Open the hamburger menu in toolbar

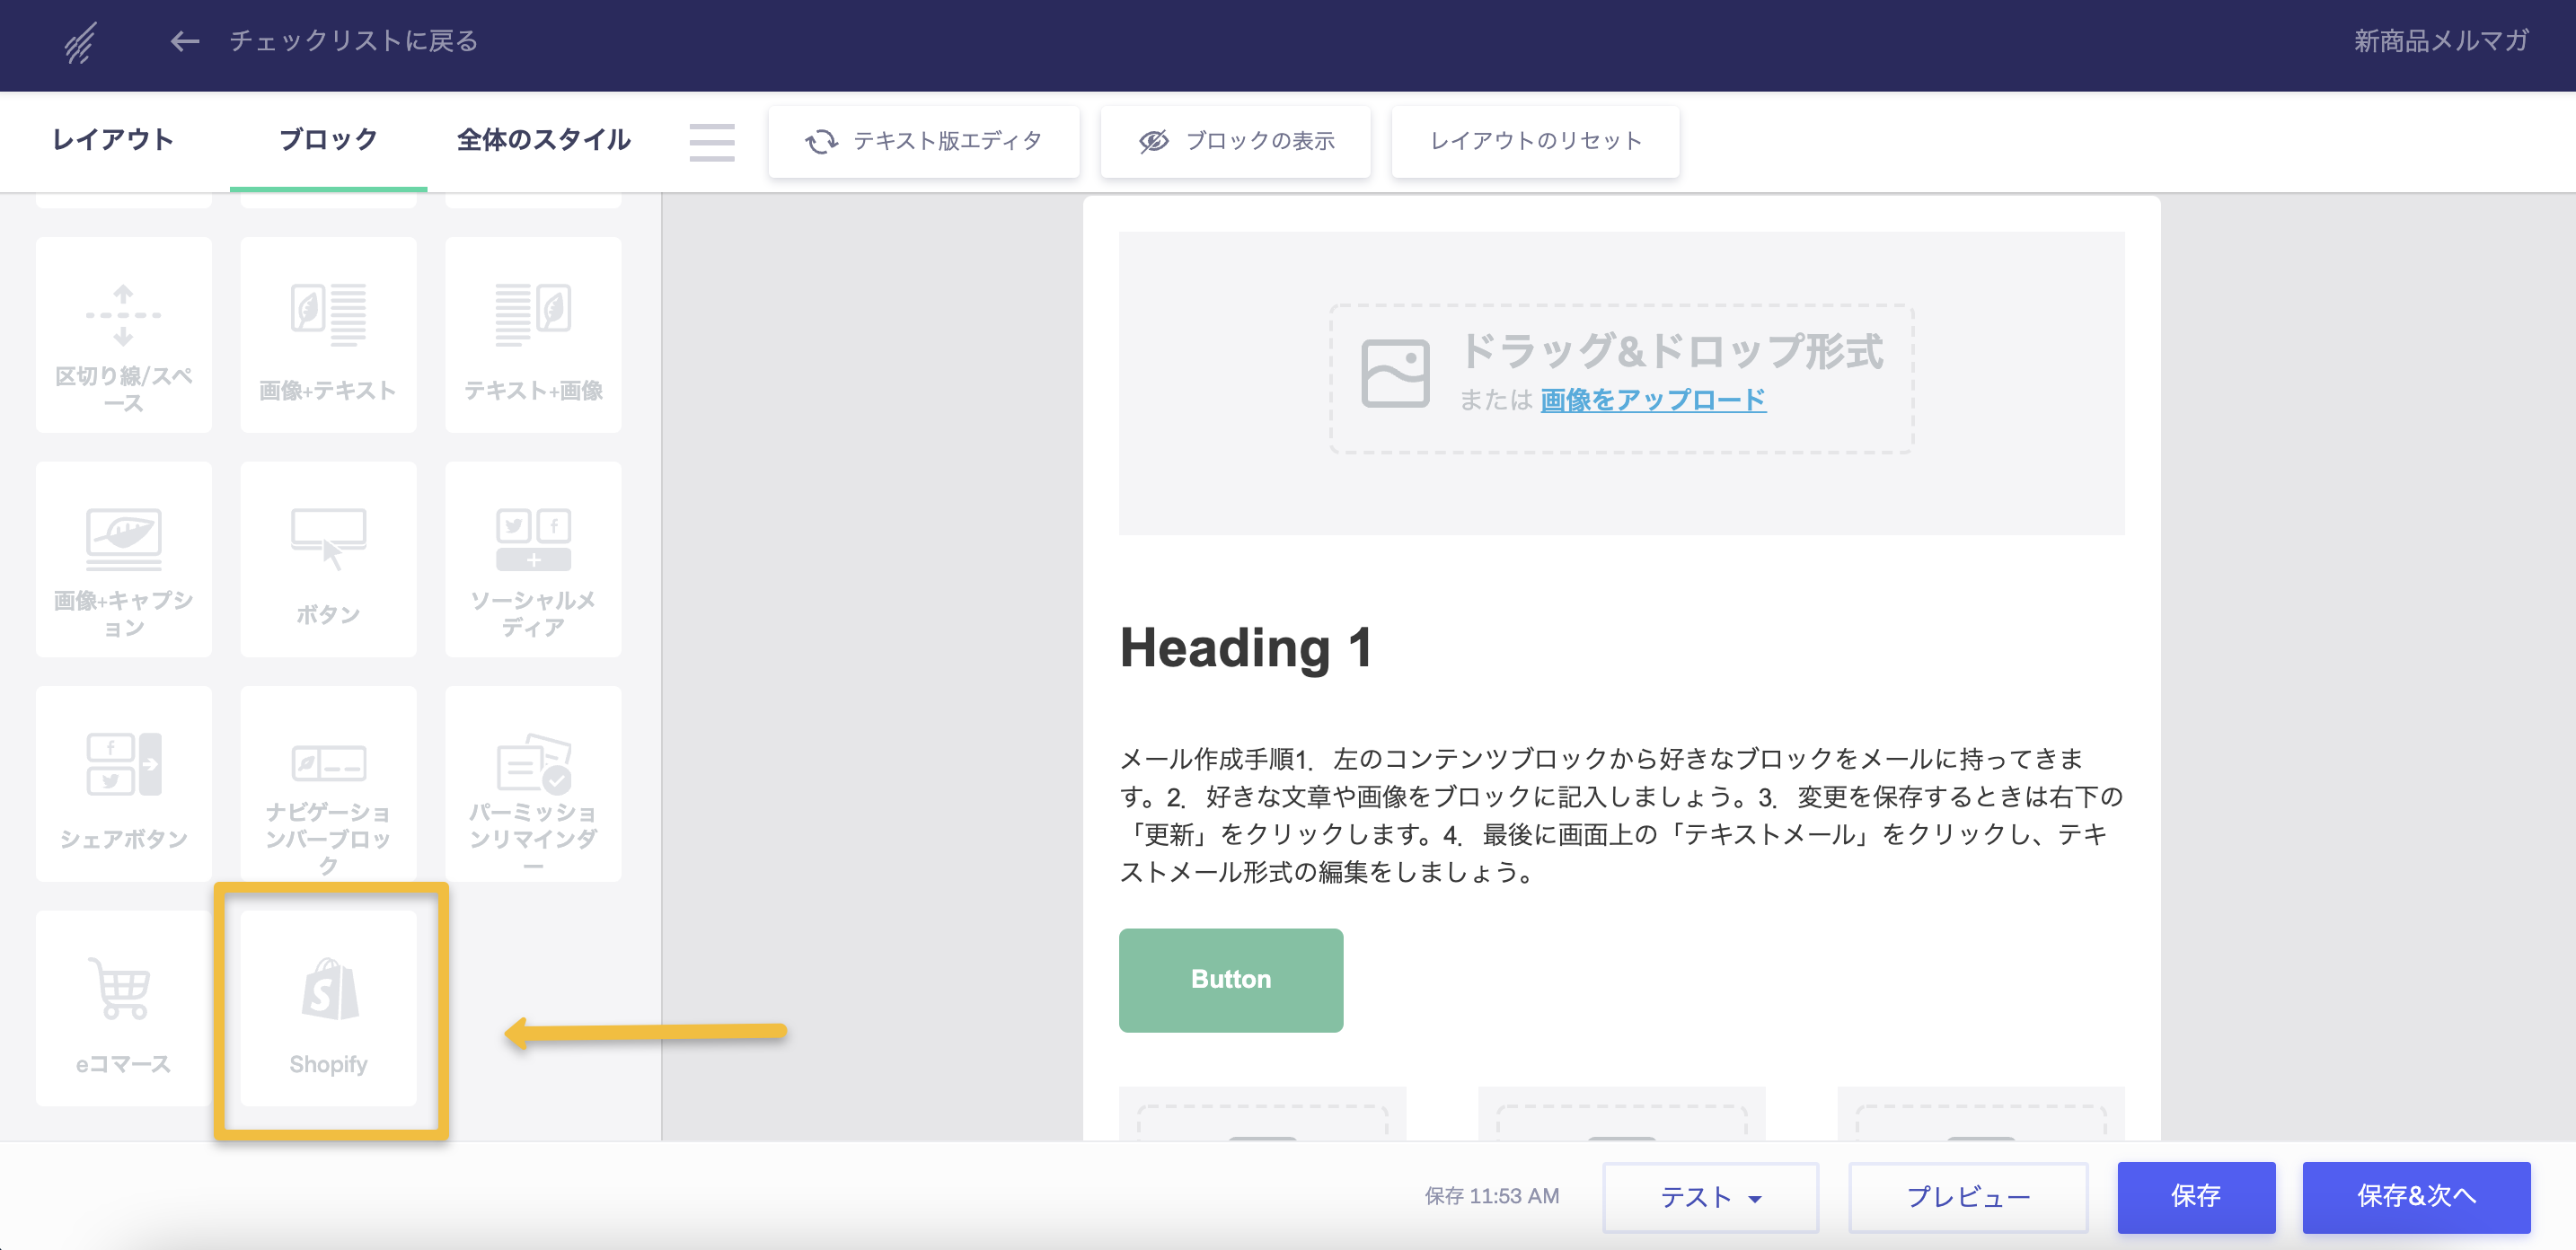(711, 141)
